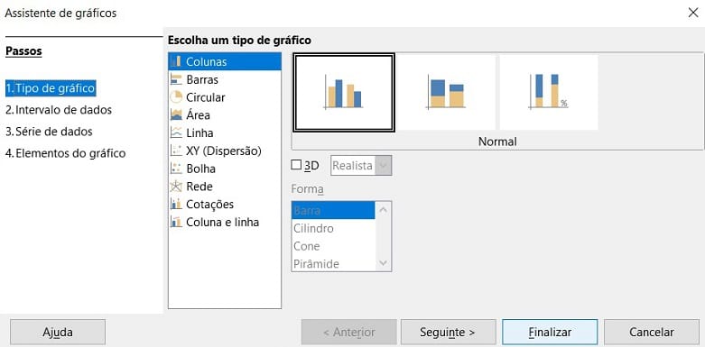Go to step Elementos do gráfico
Screen dimensions: 705x347
click(66, 153)
